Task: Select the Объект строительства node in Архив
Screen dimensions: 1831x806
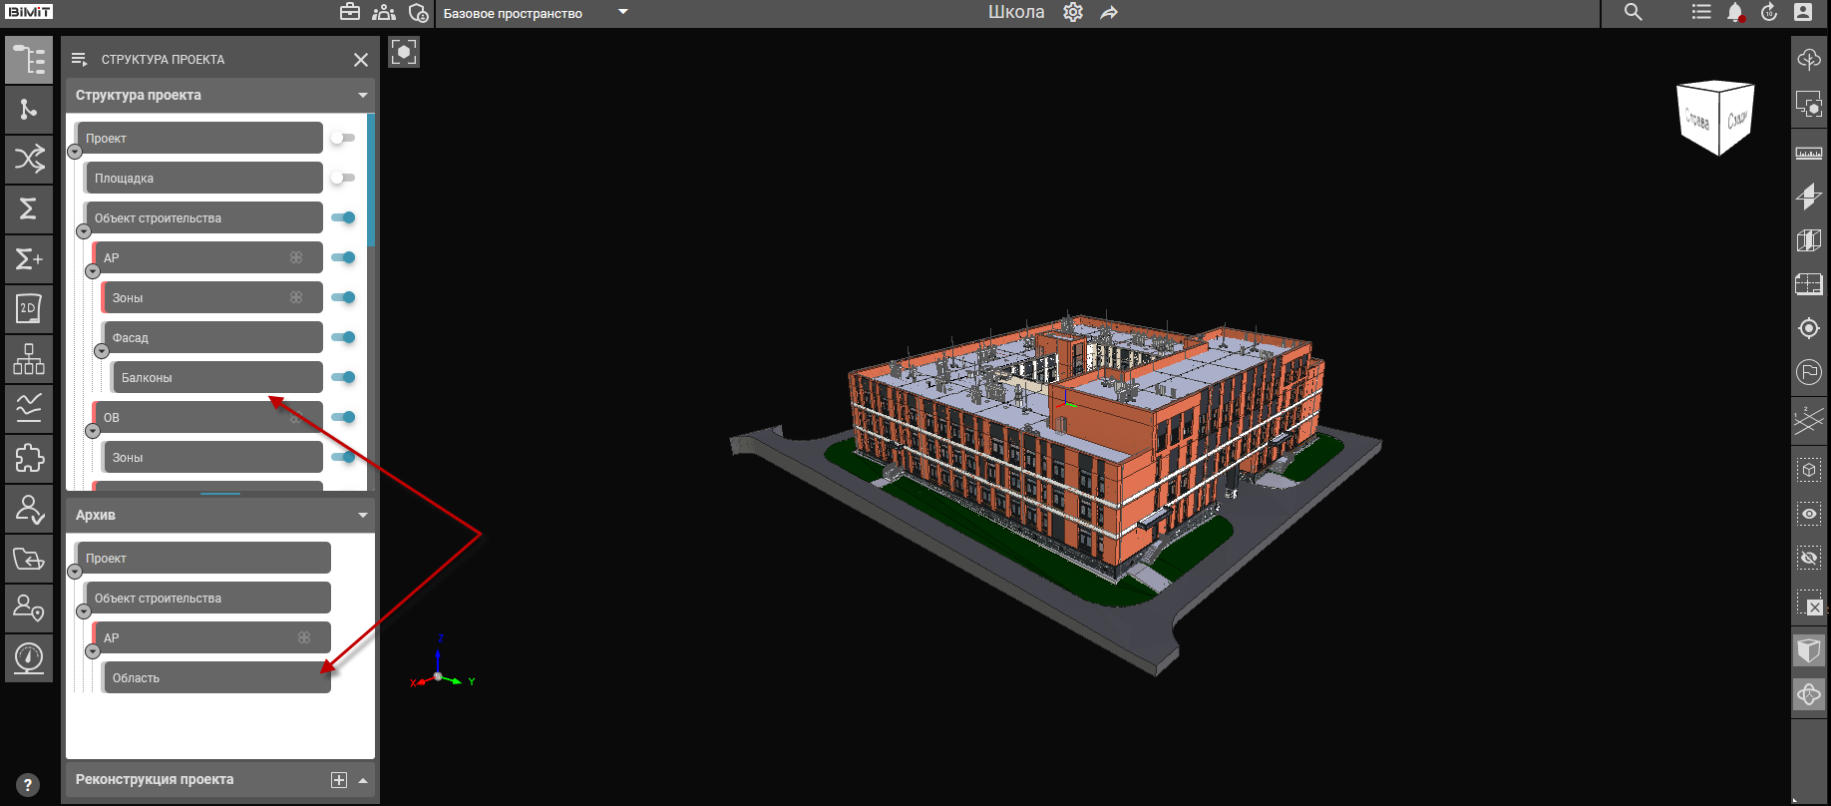Action: [x=207, y=599]
